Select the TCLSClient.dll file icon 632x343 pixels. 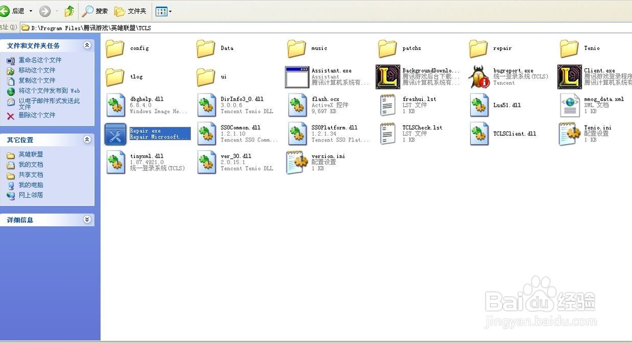point(479,134)
